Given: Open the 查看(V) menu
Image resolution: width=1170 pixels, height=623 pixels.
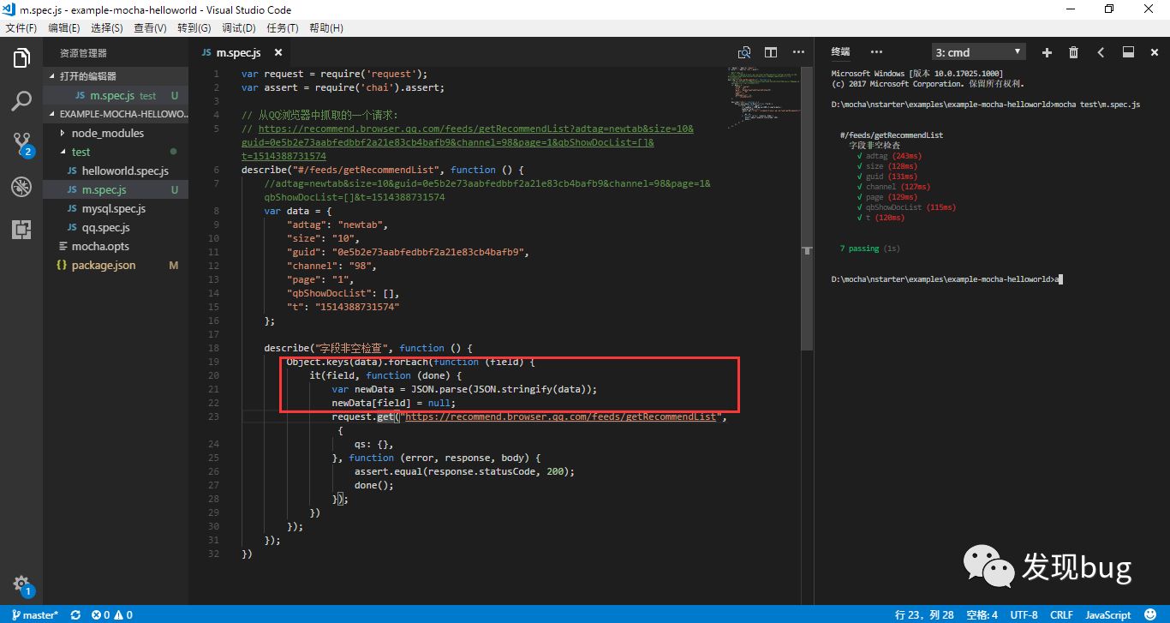Looking at the screenshot, I should 150,28.
